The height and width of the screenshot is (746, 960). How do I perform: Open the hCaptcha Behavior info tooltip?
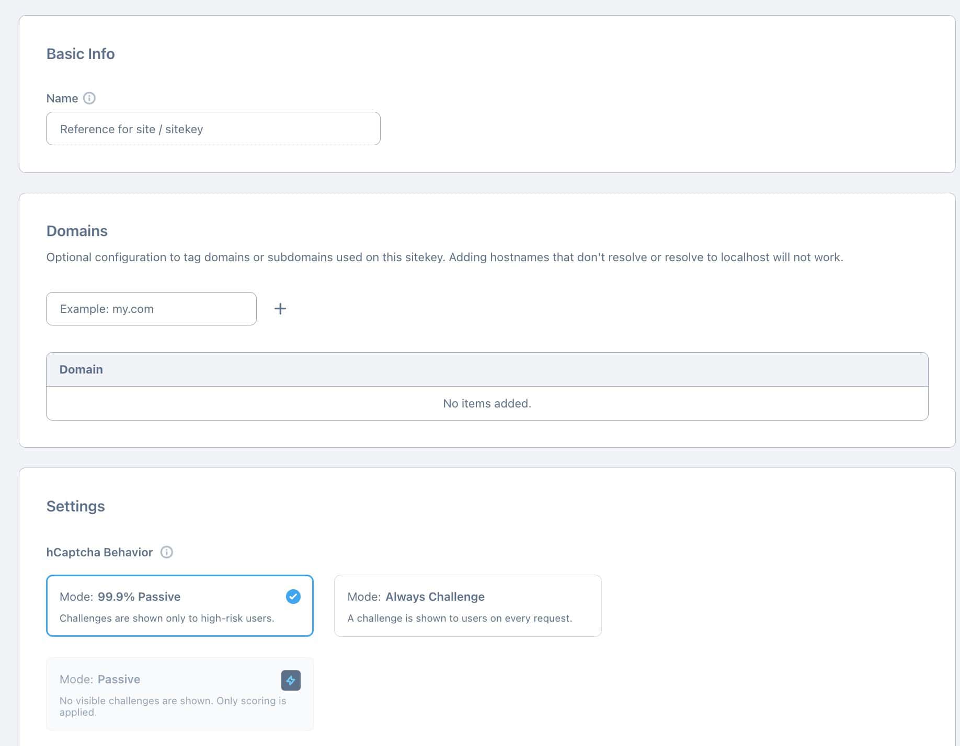coord(167,552)
